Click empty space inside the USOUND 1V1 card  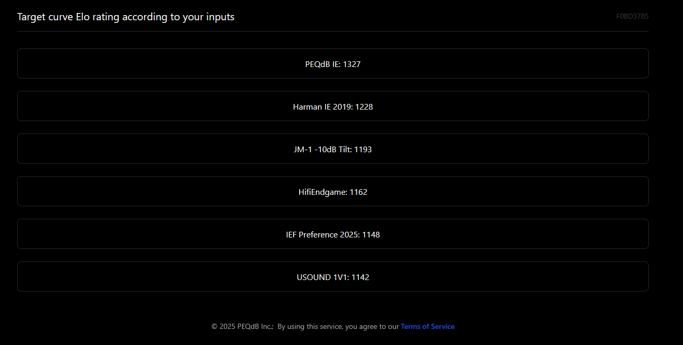pos(156,276)
